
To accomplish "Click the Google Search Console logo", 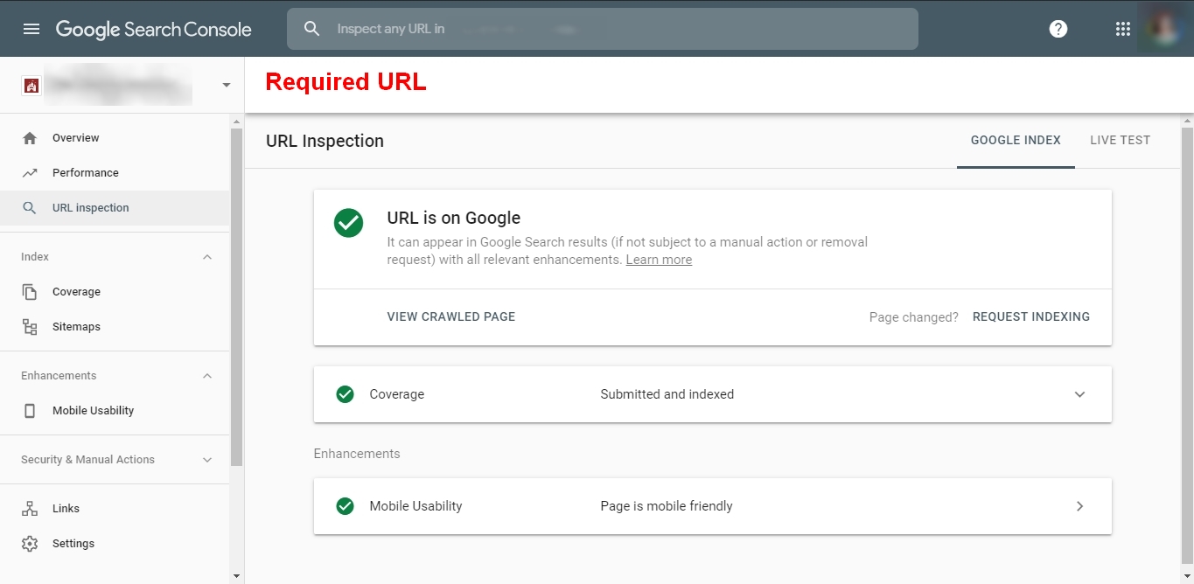I will coord(154,29).
